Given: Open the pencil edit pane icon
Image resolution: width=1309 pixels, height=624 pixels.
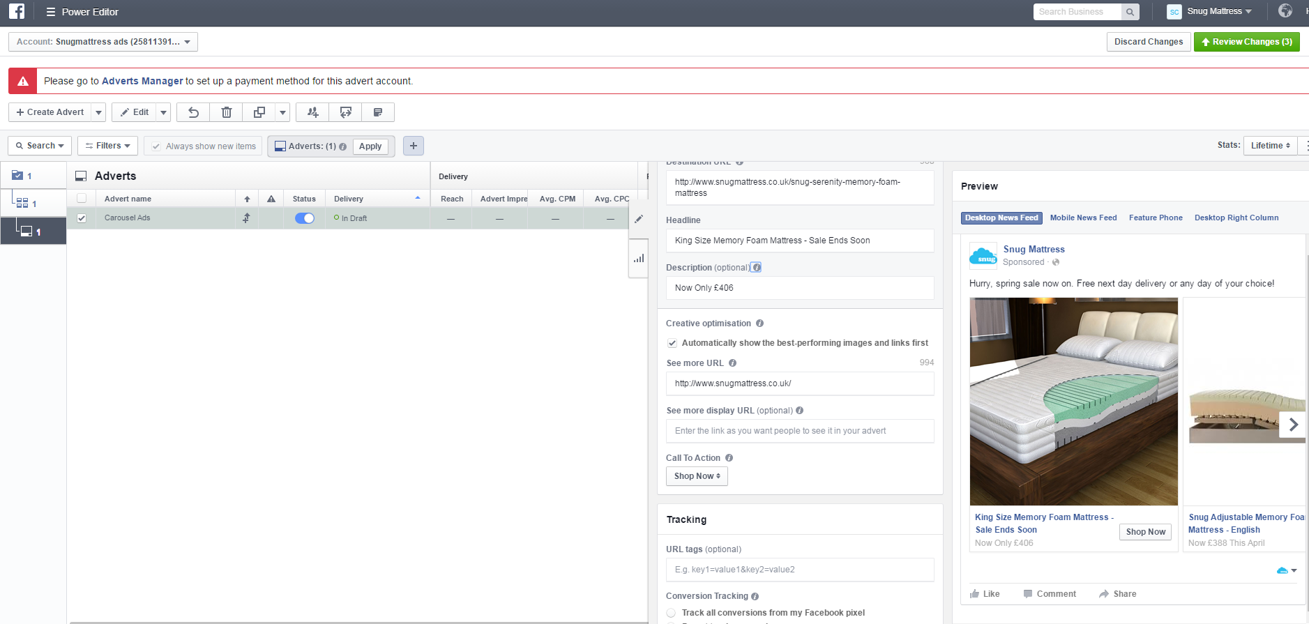Looking at the screenshot, I should click(x=639, y=219).
